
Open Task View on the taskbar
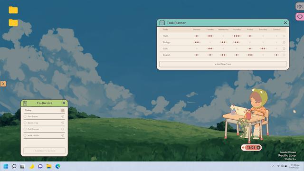tap(22, 166)
